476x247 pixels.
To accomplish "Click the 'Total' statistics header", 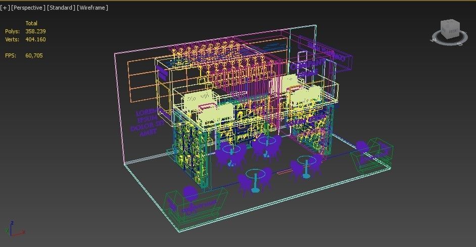I will [31, 23].
